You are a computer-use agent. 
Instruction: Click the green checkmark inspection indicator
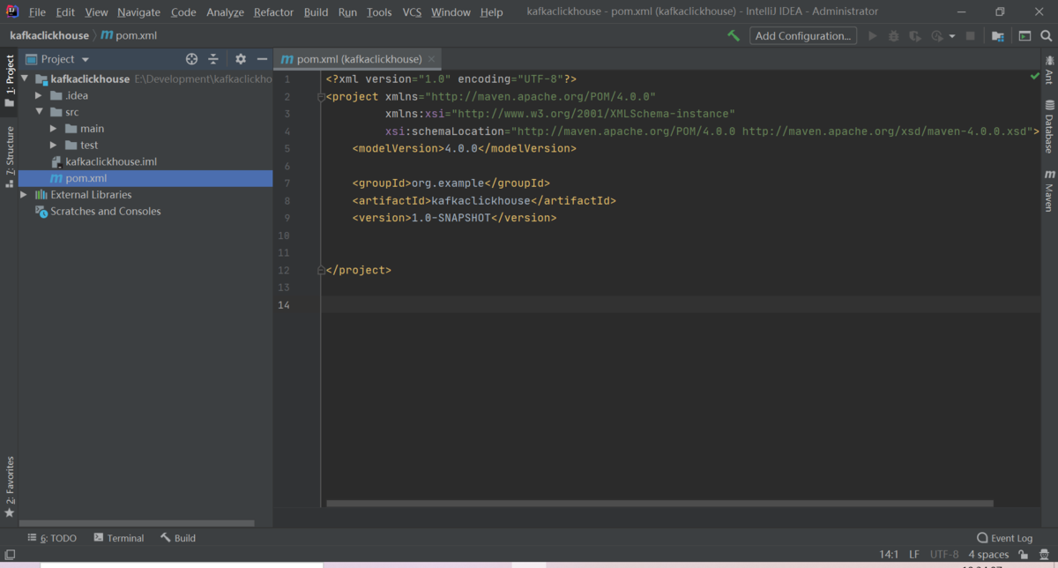1035,78
